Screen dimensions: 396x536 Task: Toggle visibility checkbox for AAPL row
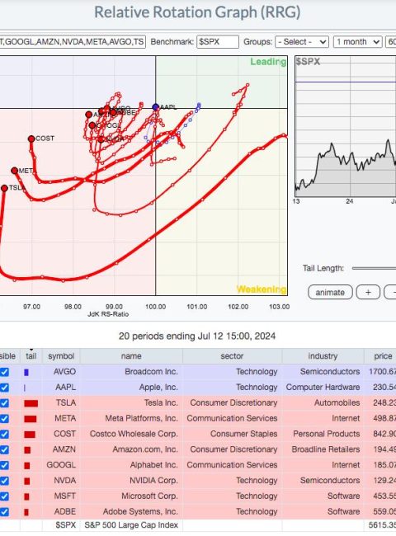(x=4, y=388)
